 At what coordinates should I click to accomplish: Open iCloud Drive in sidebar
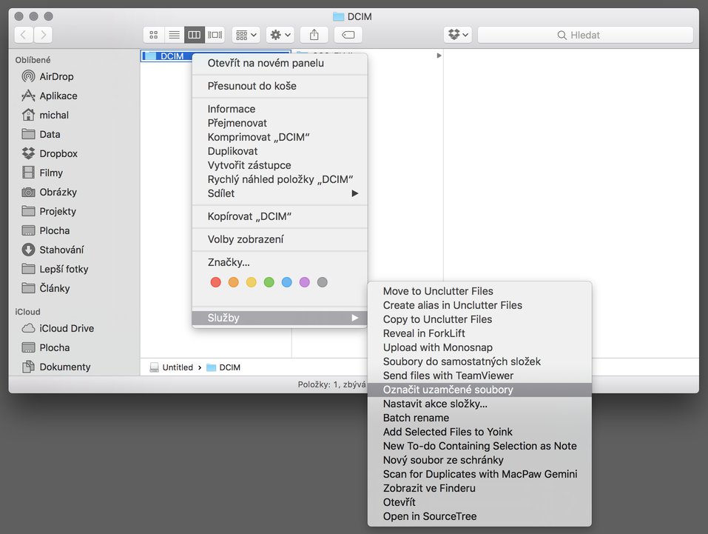(58, 328)
